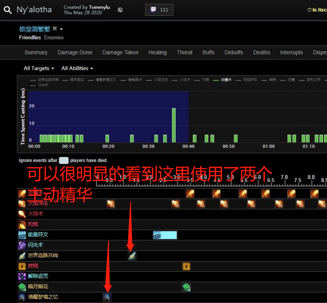Click the 清醒梦境之忆 icon in row list
327x303 pixels.
(x=22, y=297)
